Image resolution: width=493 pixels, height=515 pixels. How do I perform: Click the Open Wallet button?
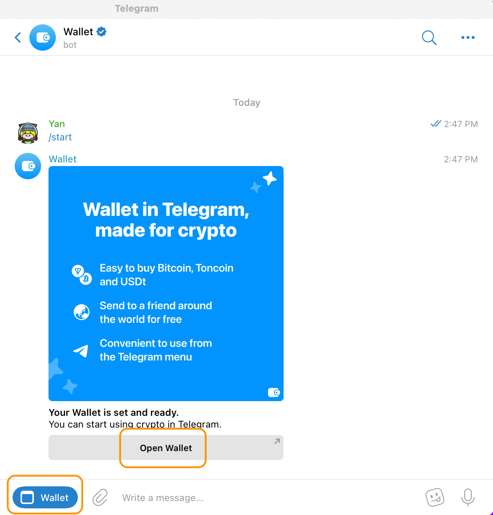(x=166, y=448)
